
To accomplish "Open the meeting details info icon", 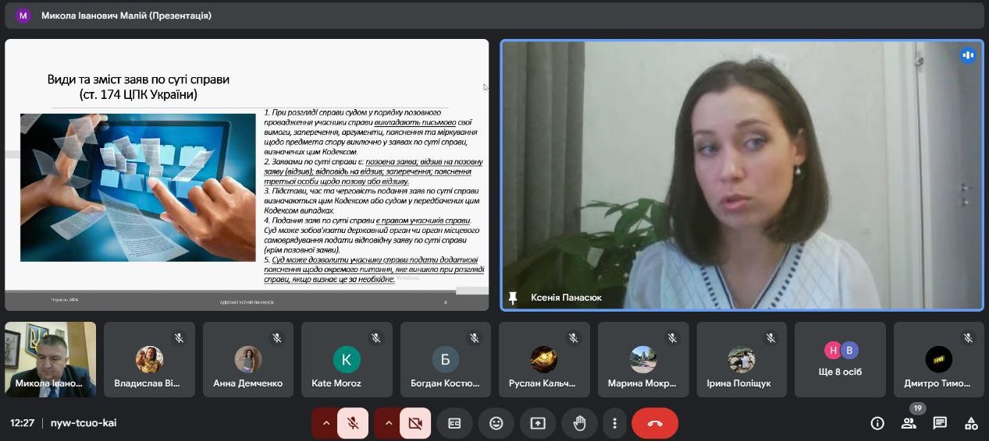I will coord(877,423).
